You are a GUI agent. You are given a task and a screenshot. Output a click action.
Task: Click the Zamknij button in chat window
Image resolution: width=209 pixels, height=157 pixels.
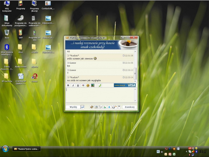pyautogui.click(x=130, y=107)
